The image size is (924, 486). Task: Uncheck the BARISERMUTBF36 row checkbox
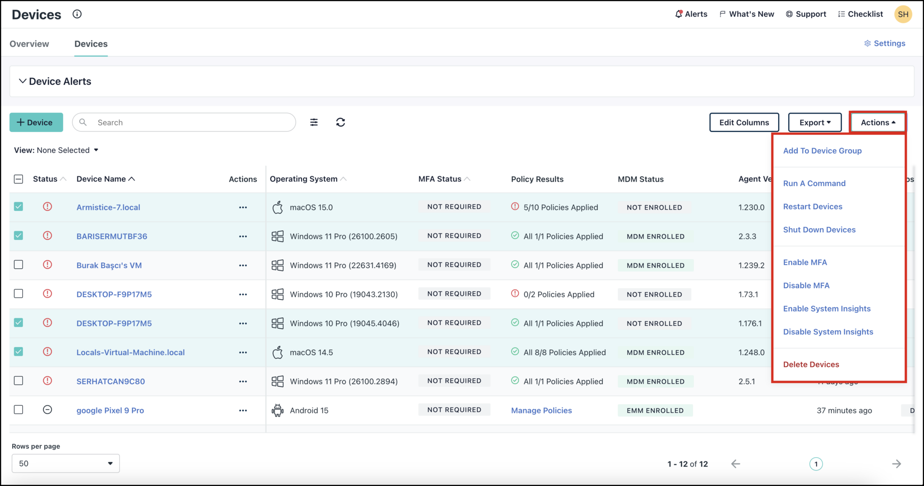click(18, 235)
